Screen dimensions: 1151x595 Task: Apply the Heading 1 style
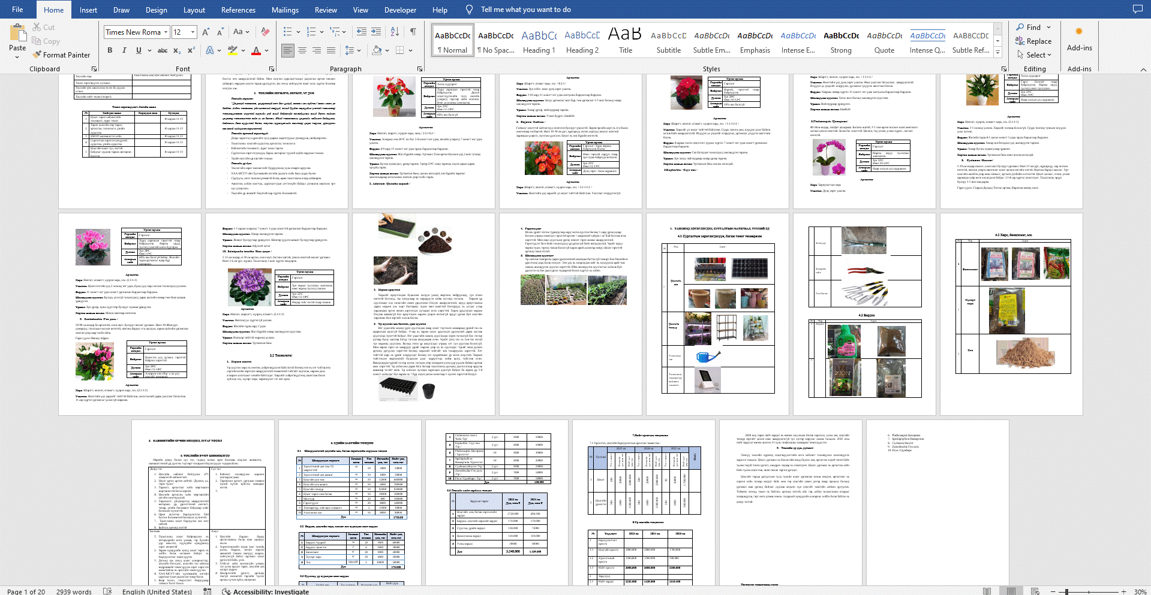539,41
